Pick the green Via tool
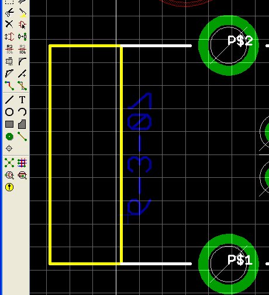The height and width of the screenshot is (295, 269). [9, 136]
